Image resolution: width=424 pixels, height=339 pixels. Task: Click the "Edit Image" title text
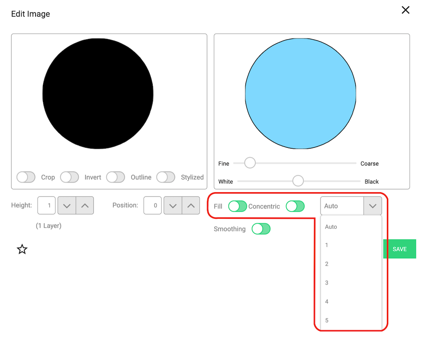31,14
